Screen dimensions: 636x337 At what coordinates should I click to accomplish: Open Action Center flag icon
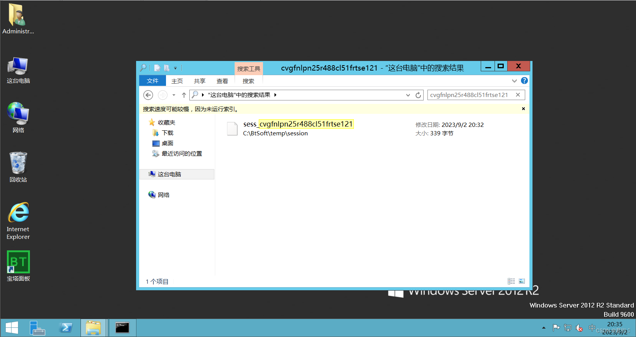(556, 328)
